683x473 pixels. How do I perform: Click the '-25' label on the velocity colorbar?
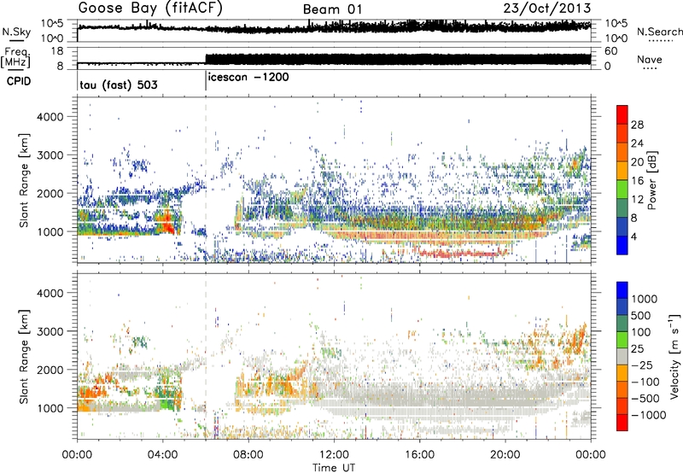point(642,365)
